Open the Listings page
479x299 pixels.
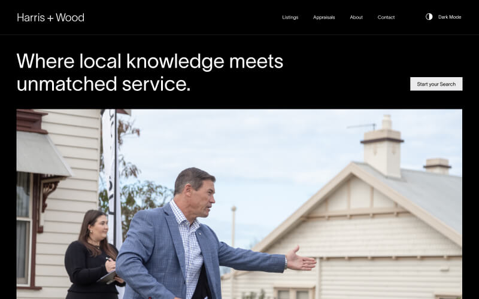click(x=290, y=17)
